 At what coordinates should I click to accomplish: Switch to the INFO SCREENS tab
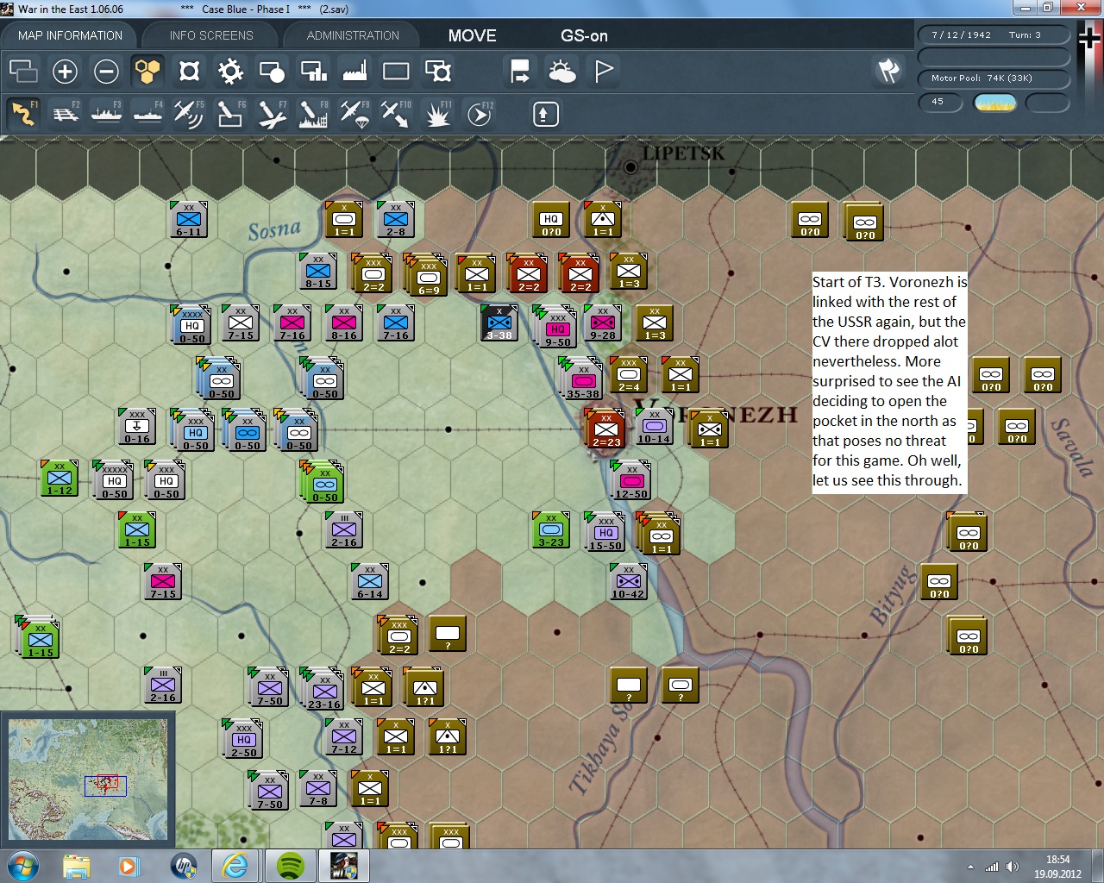[x=211, y=35]
